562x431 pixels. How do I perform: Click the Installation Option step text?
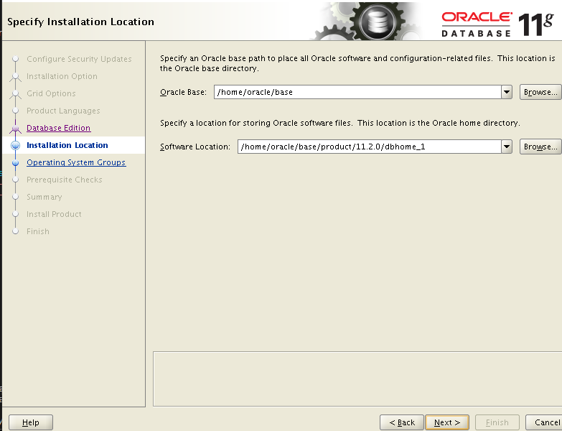click(x=62, y=76)
